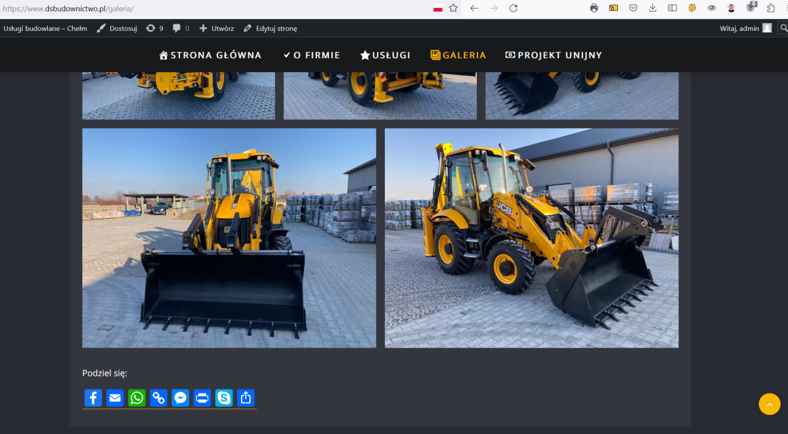788x434 pixels.
Task: Open the Utwórz new content menu
Action: click(x=216, y=28)
